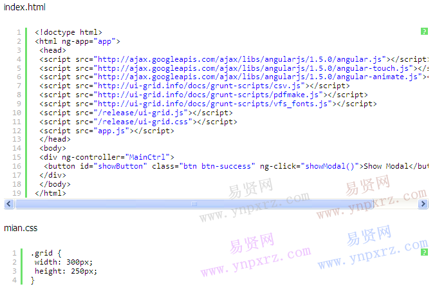This screenshot has height=291, width=435.
Task: Click the "MainCtrl" controller value on line 15
Action: pyautogui.click(x=147, y=157)
